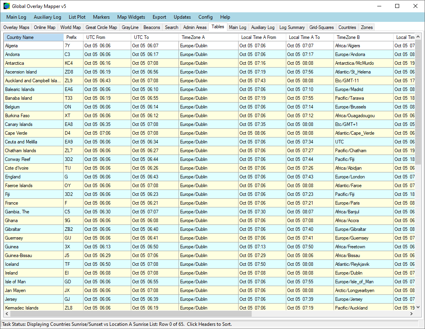This screenshot has height=329, width=425.
Task: Select the Algeria country row
Action: (210, 45)
